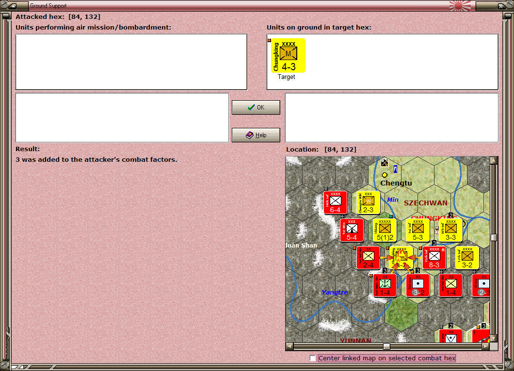The height and width of the screenshot is (371, 514).
Task: Click the empty box right of Help
Action: point(392,118)
